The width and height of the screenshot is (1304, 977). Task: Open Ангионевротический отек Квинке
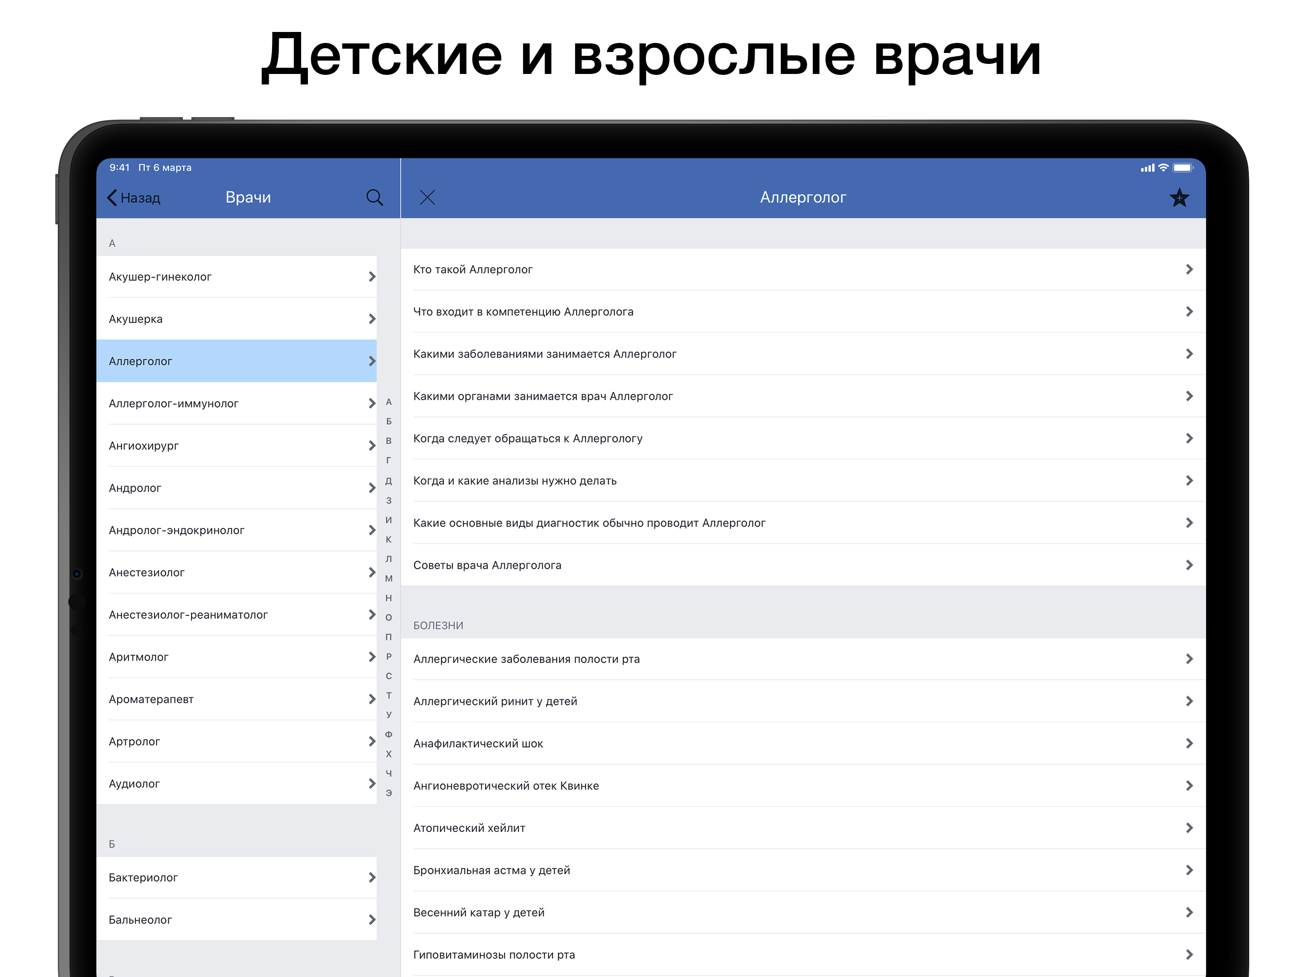tap(803, 786)
